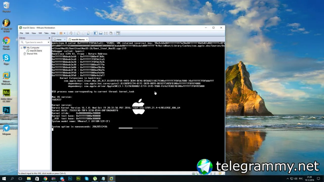
Task: Open File Explorer from the taskbar
Action: point(29,179)
